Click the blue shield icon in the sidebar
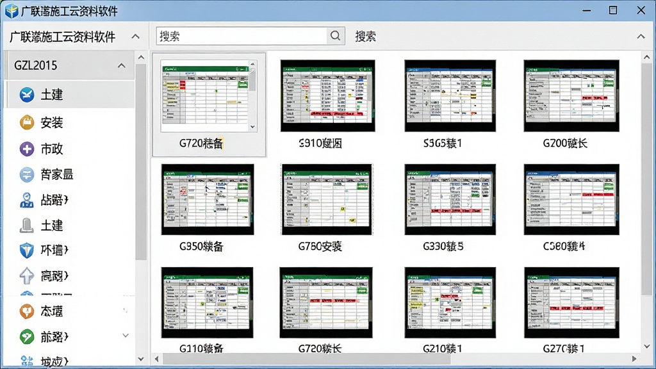The width and height of the screenshot is (656, 369). 27,250
